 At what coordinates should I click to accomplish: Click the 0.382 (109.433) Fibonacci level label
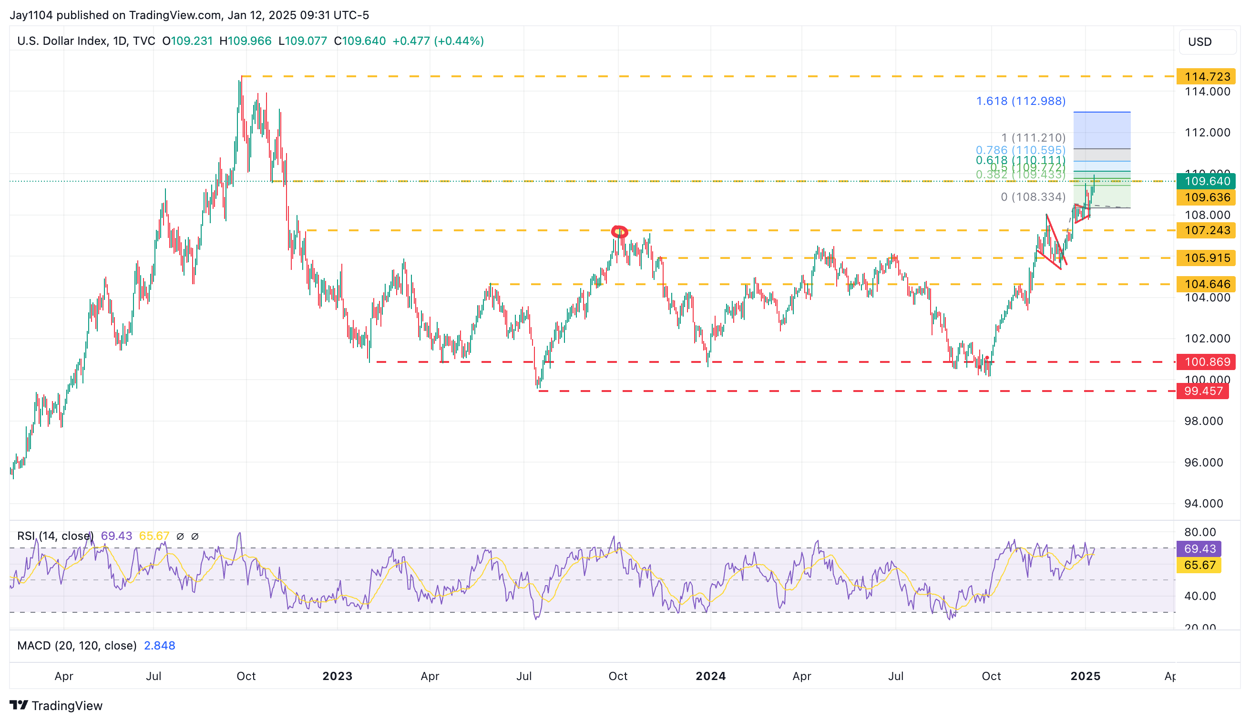1021,175
